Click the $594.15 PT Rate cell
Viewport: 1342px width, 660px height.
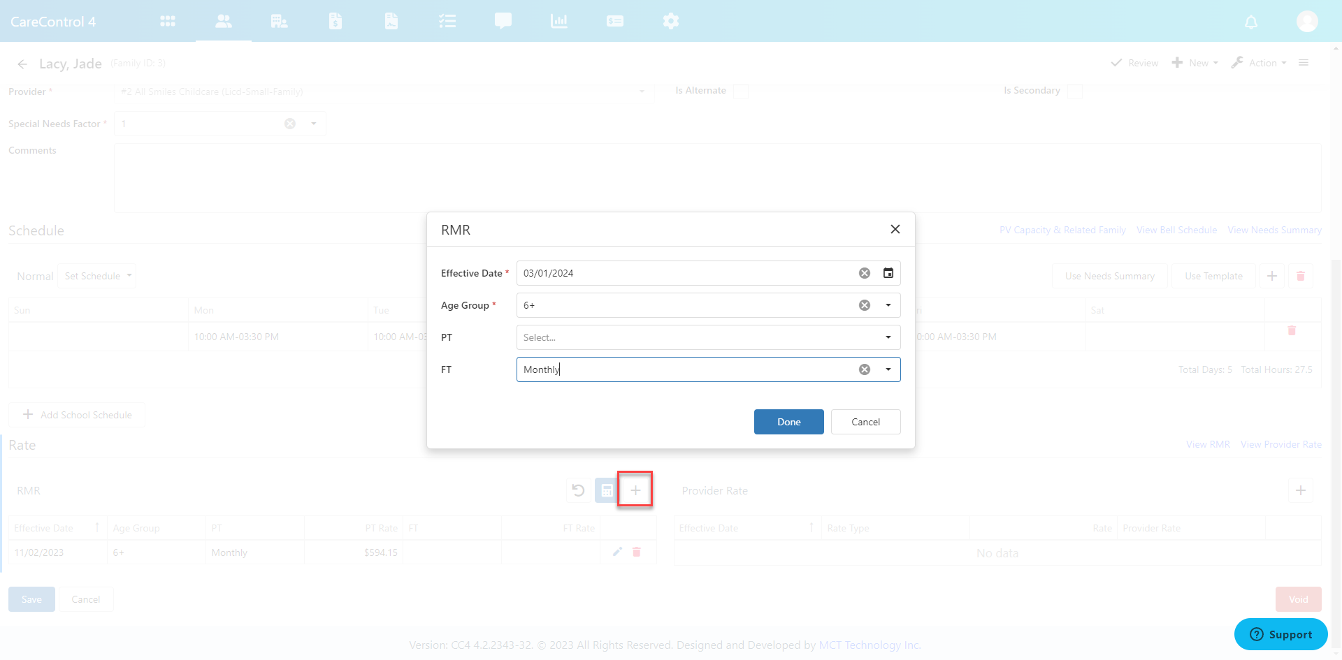(354, 552)
